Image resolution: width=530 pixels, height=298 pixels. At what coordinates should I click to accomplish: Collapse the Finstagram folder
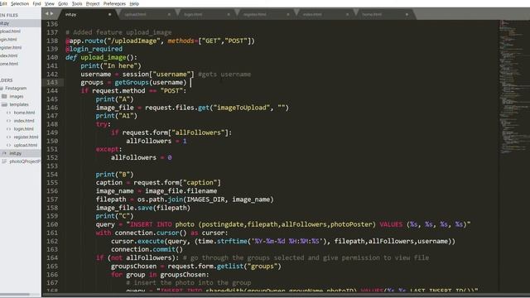(x=16, y=89)
